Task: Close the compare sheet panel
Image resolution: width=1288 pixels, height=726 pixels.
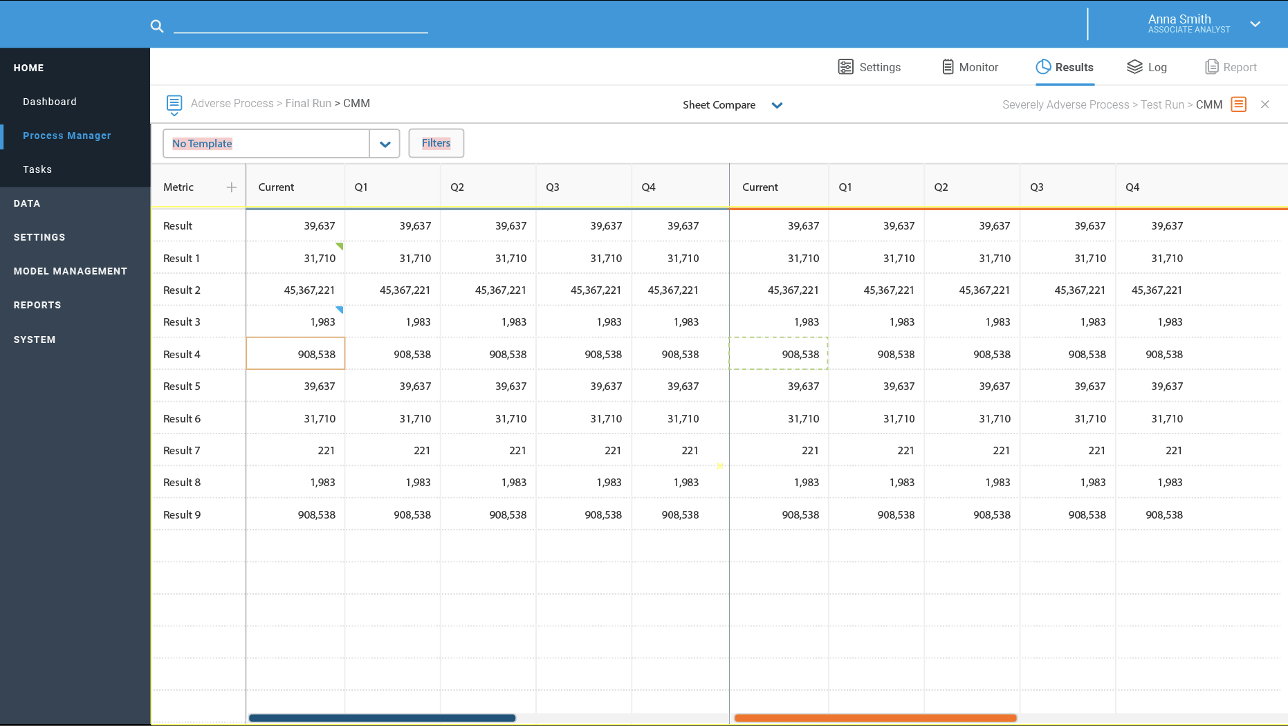Action: point(1265,104)
